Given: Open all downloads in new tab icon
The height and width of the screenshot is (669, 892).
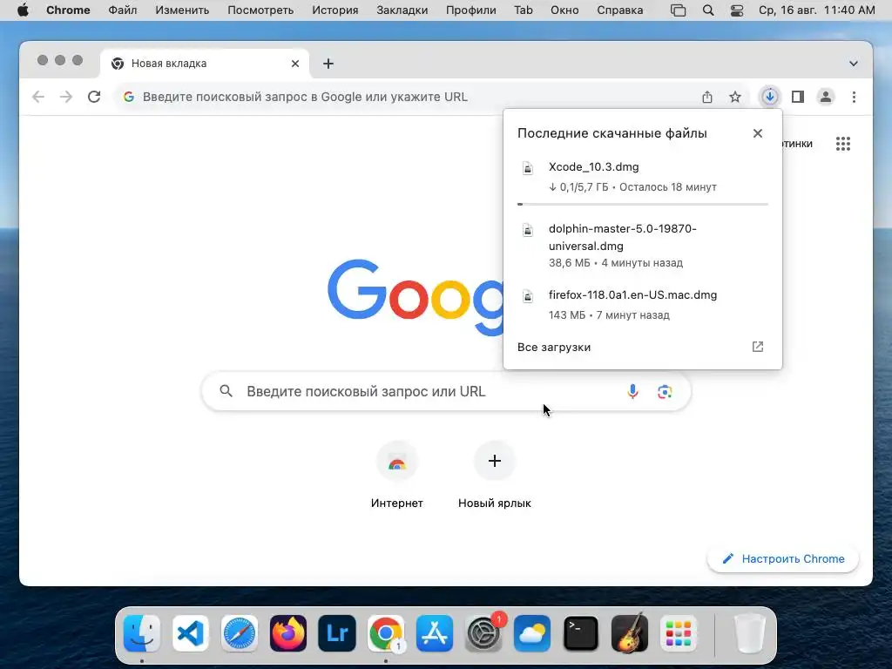Looking at the screenshot, I should (758, 347).
